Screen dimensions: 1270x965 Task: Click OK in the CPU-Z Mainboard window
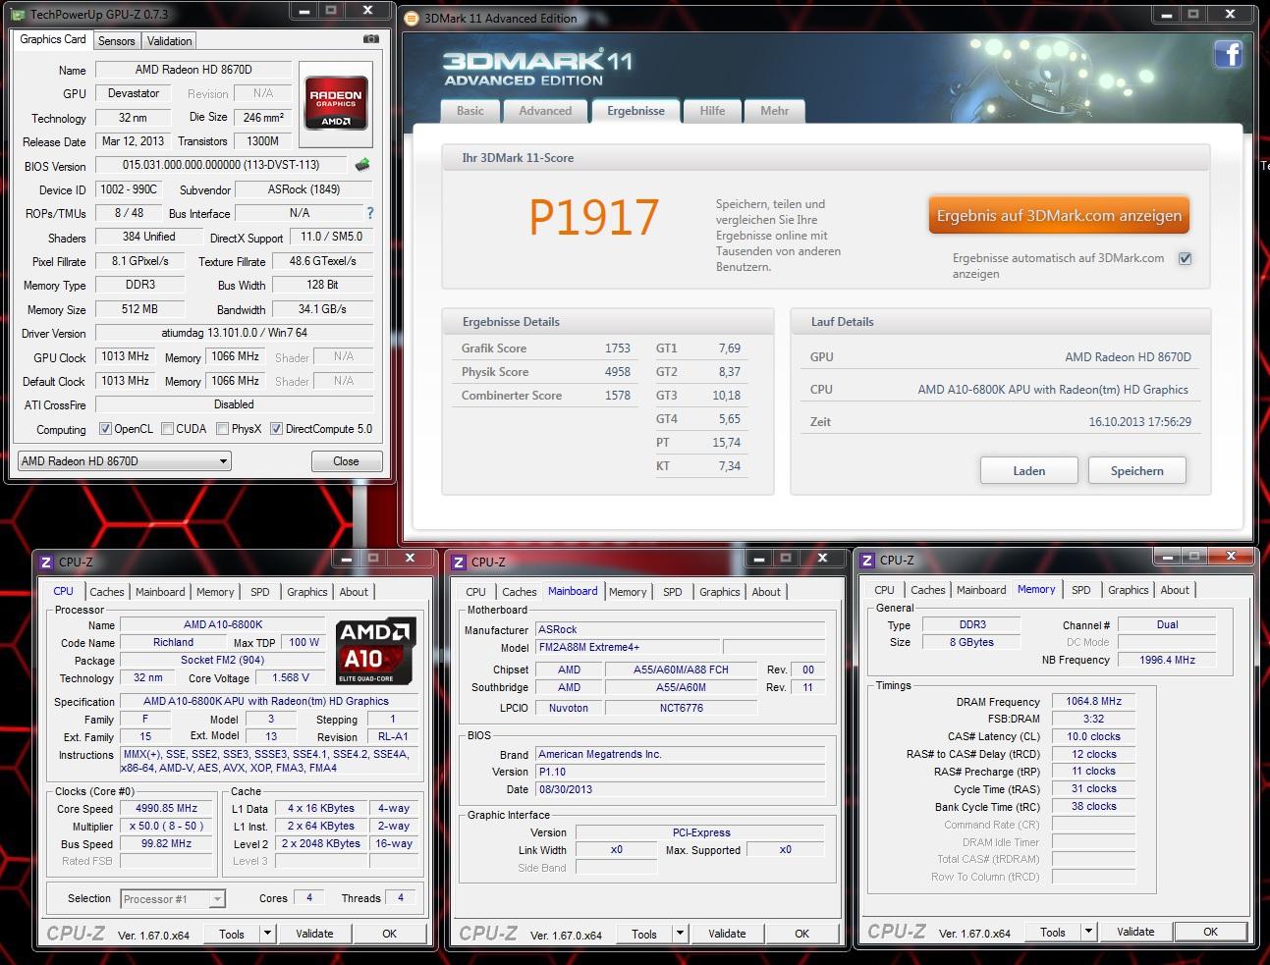(x=801, y=934)
